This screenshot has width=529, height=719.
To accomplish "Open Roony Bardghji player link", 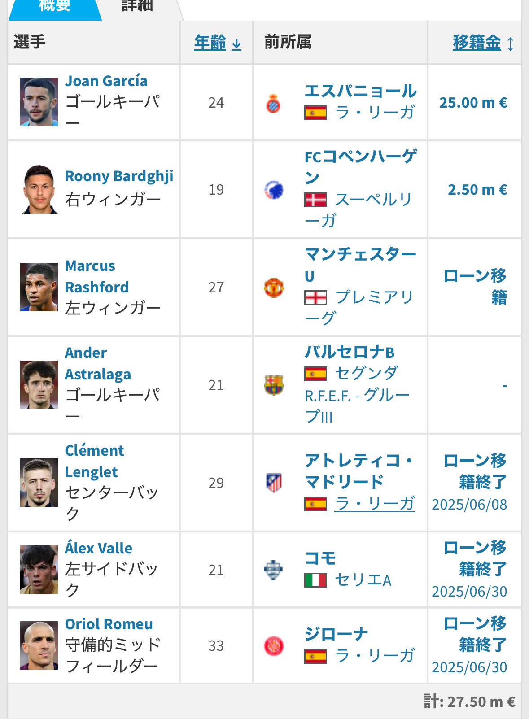I will [119, 176].
